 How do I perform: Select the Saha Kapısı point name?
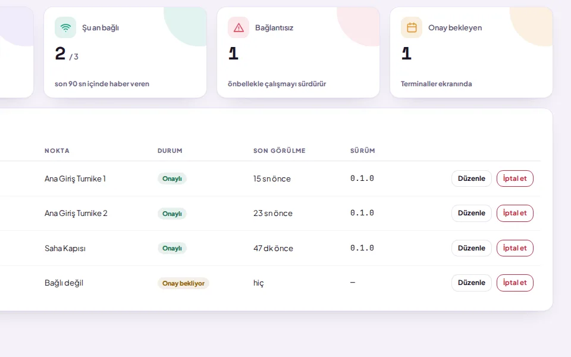point(65,248)
